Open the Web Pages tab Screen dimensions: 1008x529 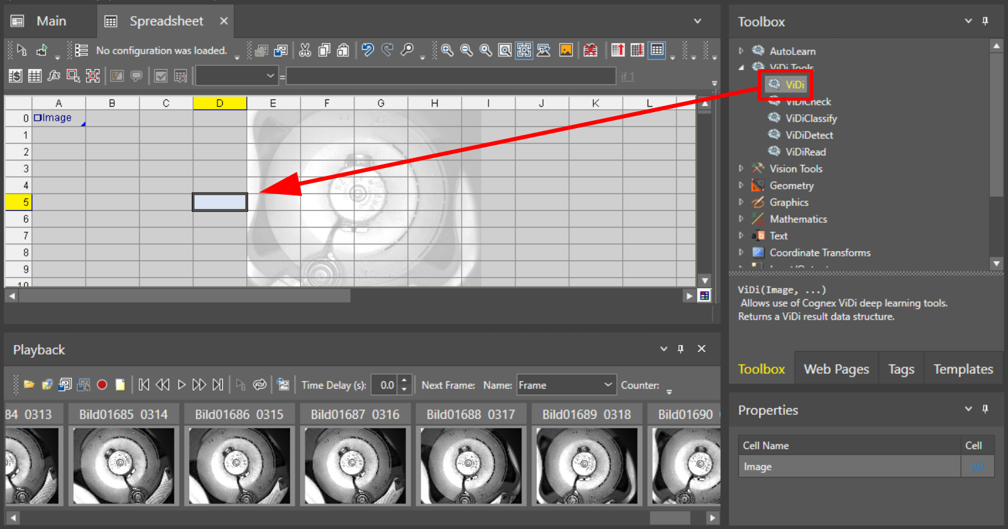tap(836, 369)
